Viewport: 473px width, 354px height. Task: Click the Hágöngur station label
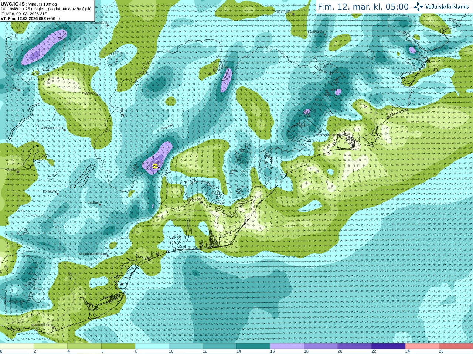[x=89, y=93]
